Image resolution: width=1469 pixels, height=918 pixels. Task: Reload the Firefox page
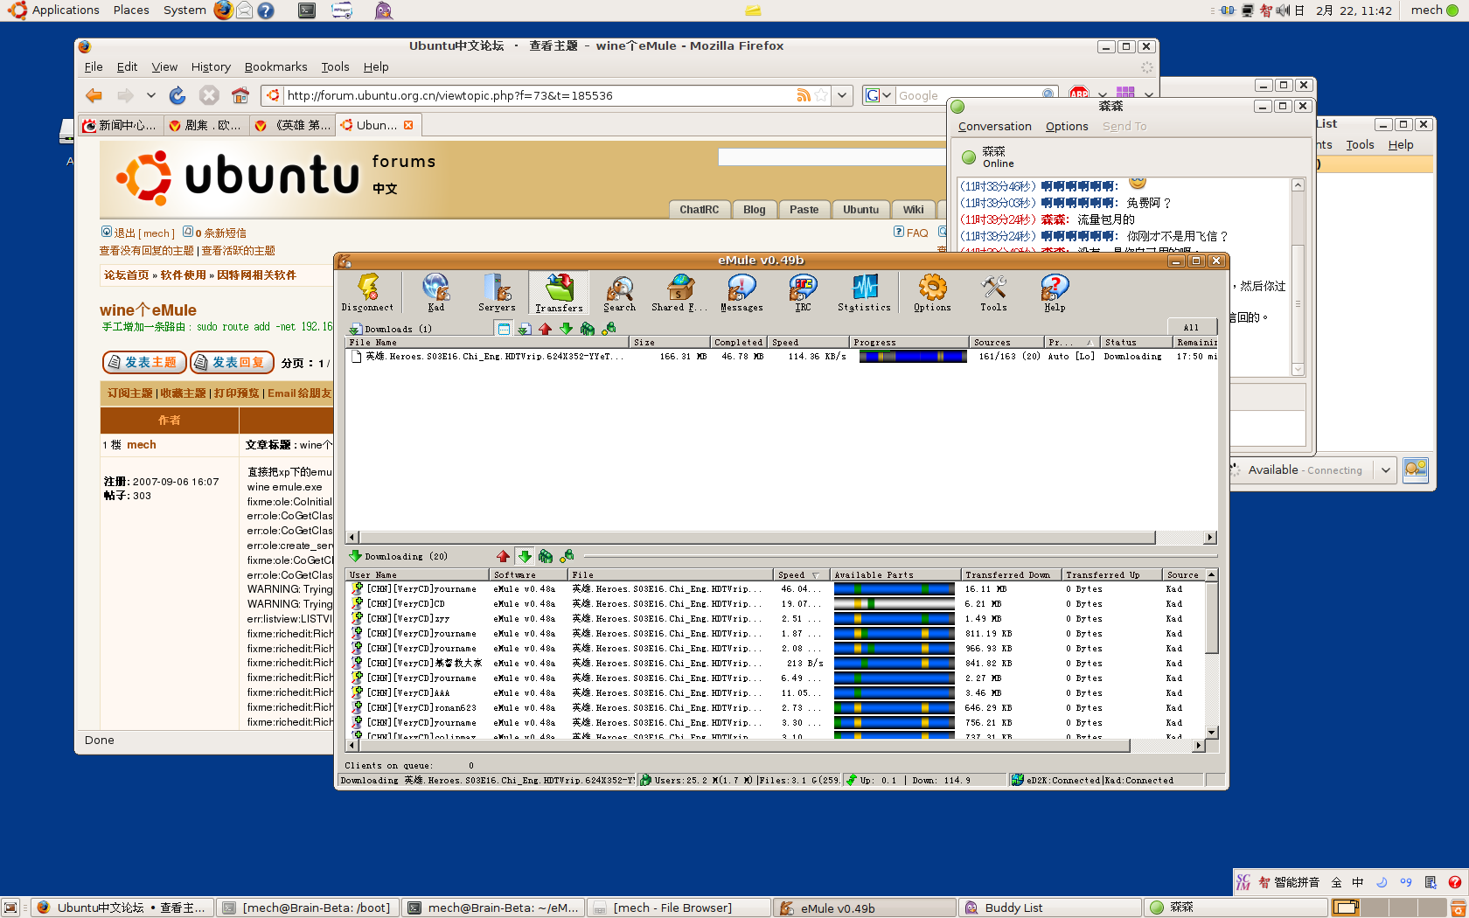click(178, 95)
